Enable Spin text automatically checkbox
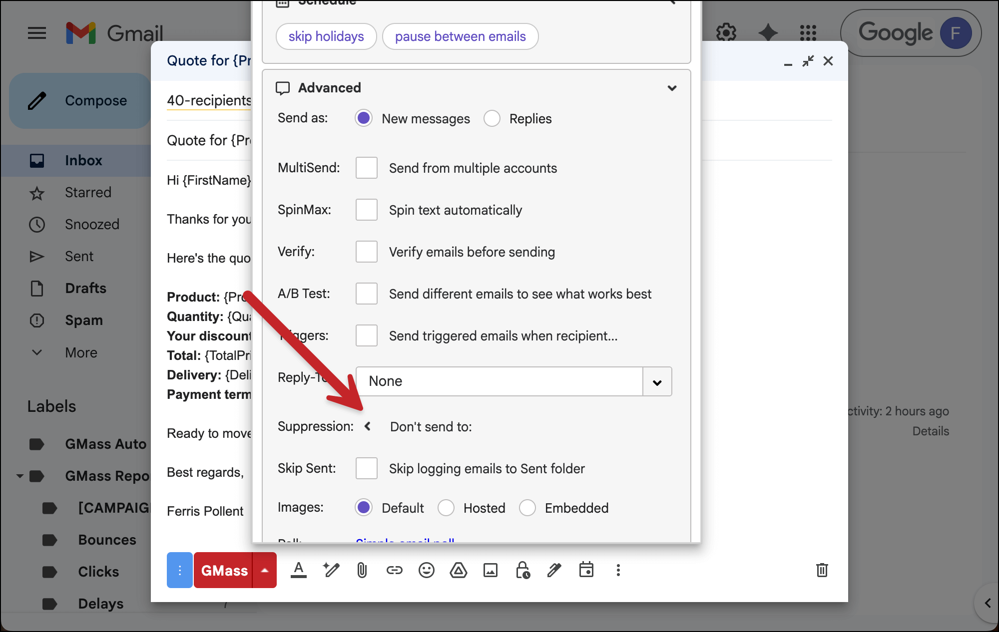This screenshot has width=999, height=632. [x=366, y=210]
